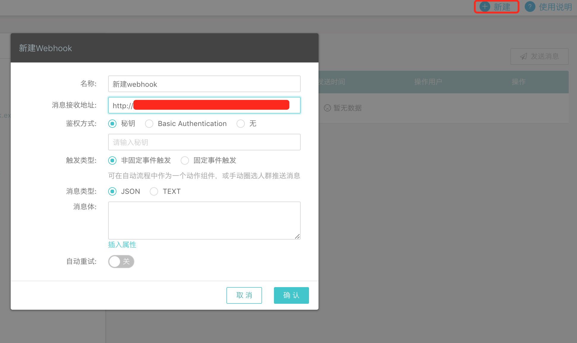The image size is (577, 343).
Task: Click the 插入属性 link
Action: [122, 245]
